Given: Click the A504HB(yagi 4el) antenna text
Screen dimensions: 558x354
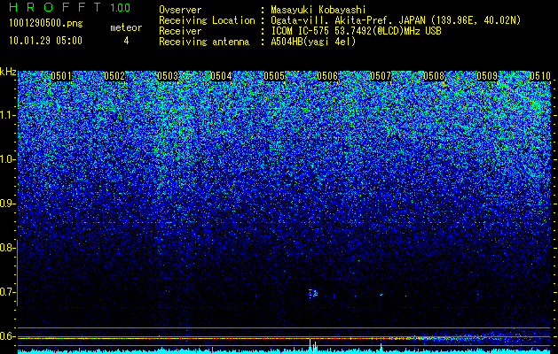Looking at the screenshot, I should [313, 42].
